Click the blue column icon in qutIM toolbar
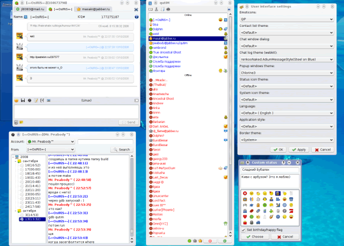 tap(162, 9)
